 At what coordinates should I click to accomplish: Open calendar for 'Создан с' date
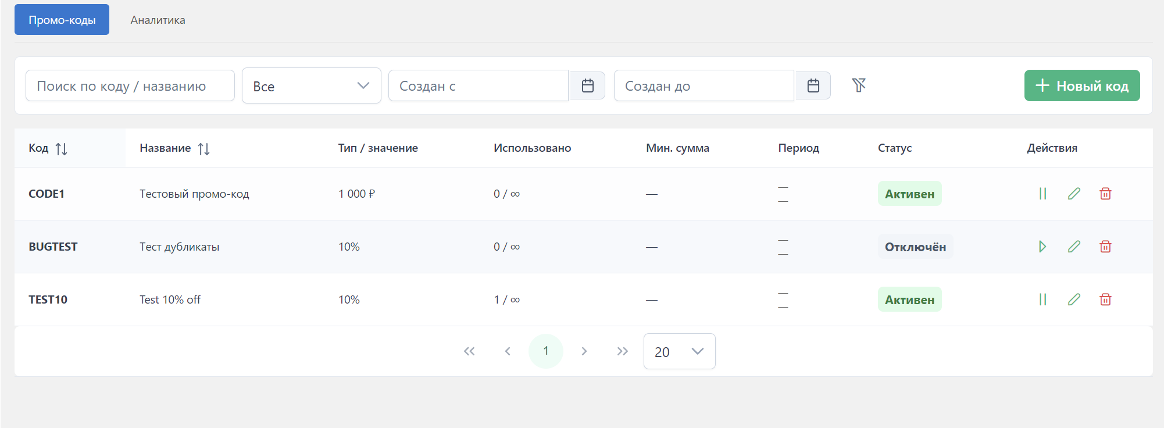[x=588, y=85]
